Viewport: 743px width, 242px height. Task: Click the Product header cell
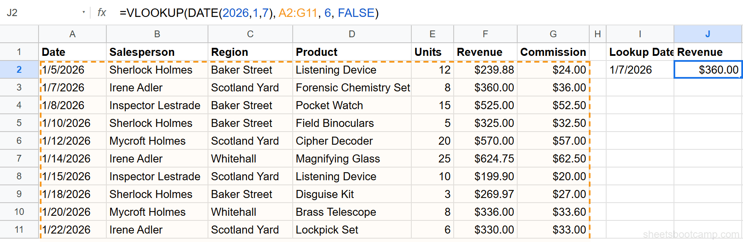(x=352, y=52)
